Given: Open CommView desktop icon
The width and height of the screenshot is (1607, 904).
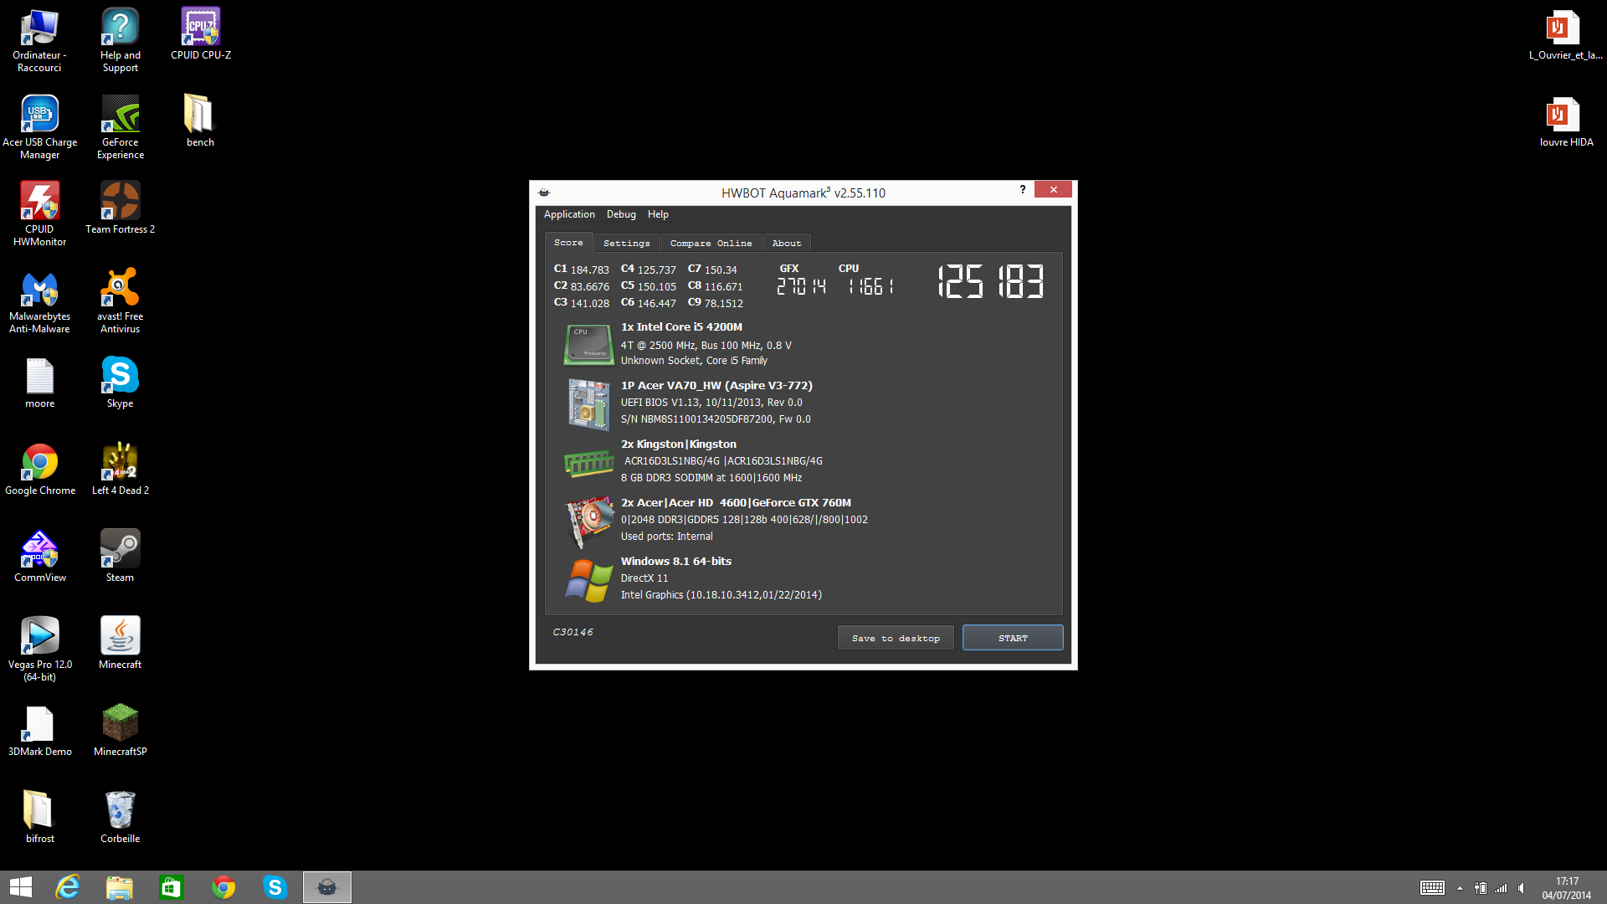Looking at the screenshot, I should coord(39,557).
